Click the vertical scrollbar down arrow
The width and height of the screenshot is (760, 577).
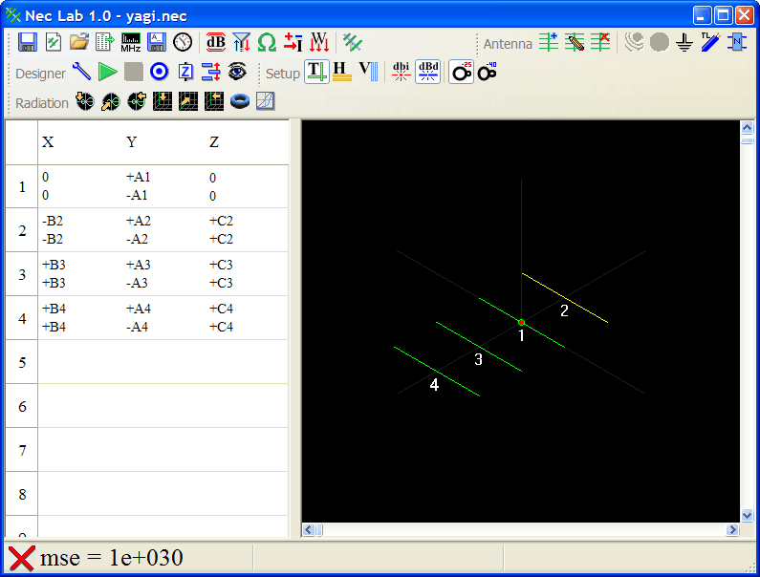pos(747,516)
